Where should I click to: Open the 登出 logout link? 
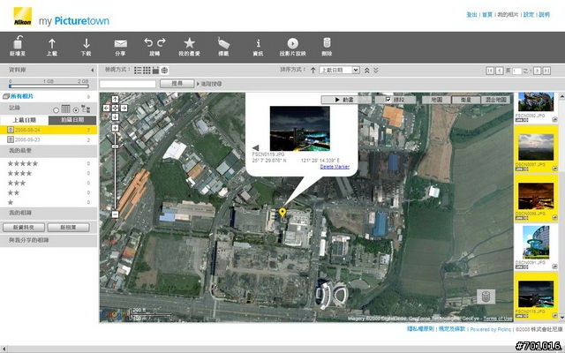click(x=471, y=15)
